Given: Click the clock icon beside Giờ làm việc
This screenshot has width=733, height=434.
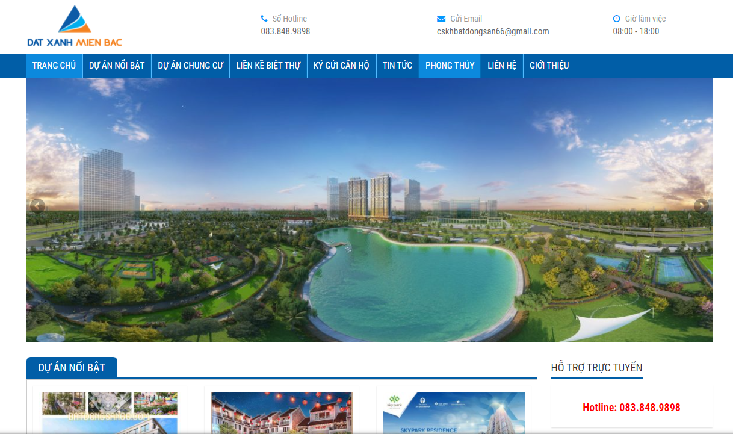Looking at the screenshot, I should (x=616, y=19).
